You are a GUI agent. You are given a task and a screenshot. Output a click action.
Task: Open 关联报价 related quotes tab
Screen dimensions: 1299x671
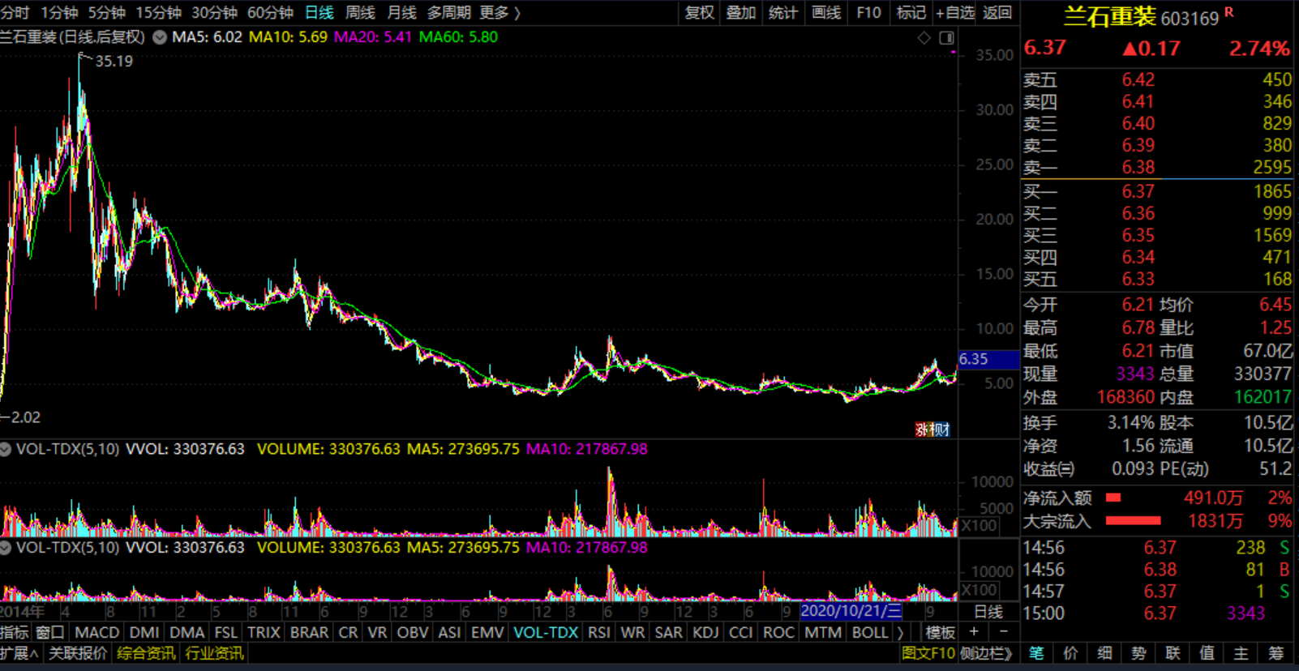pyautogui.click(x=78, y=653)
